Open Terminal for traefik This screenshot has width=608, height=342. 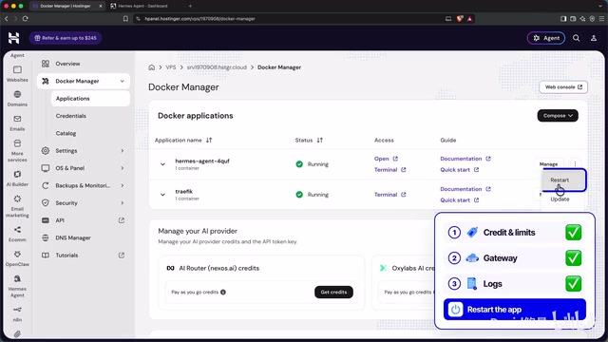[389, 194]
